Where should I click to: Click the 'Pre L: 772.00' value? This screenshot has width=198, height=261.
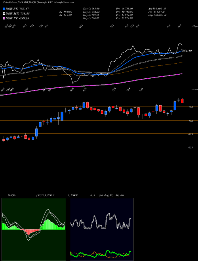click(x=124, y=15)
